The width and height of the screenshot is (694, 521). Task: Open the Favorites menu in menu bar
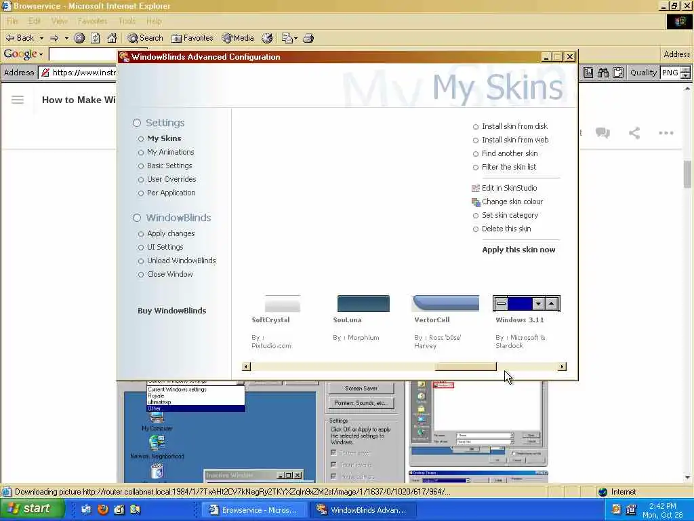pyautogui.click(x=92, y=21)
